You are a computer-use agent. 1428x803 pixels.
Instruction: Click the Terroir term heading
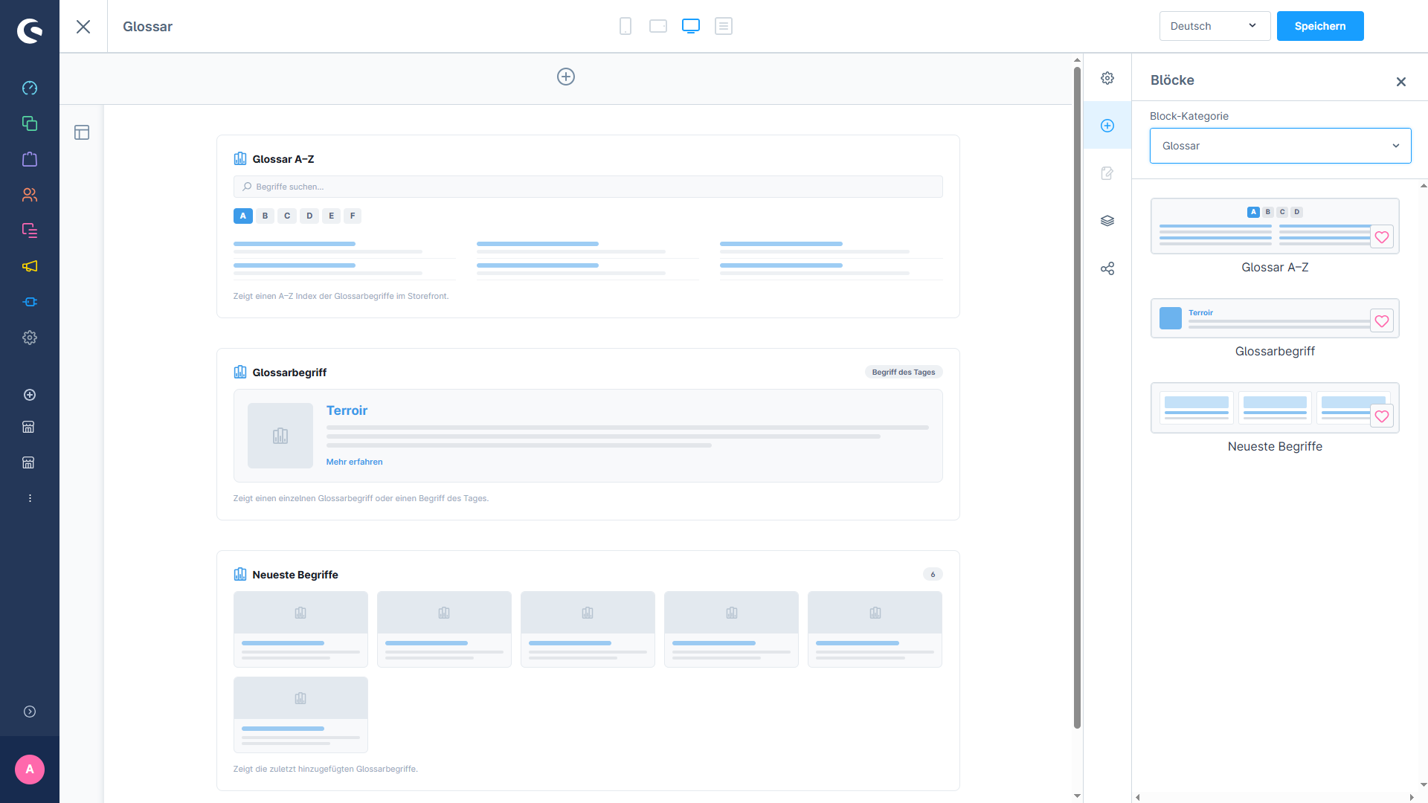[x=347, y=410]
